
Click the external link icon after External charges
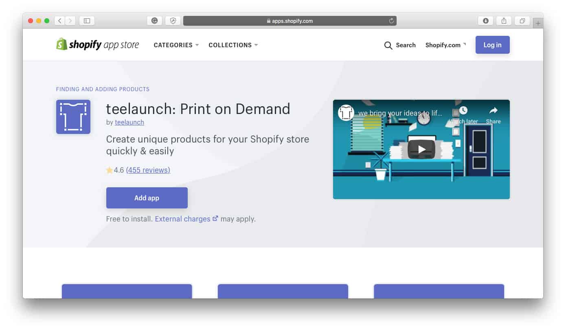215,218
